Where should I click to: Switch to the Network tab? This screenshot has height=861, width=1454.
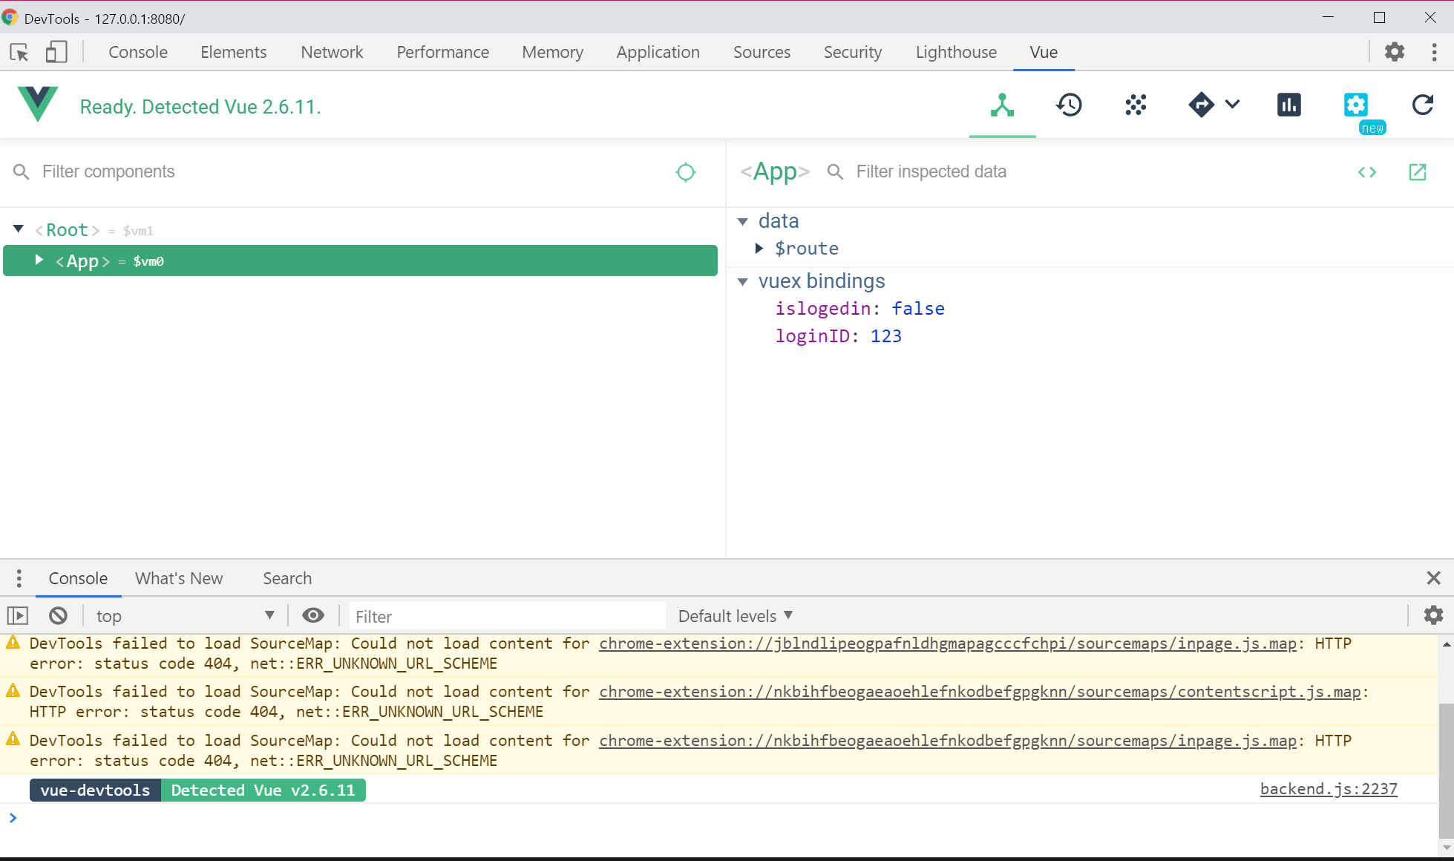click(x=332, y=52)
